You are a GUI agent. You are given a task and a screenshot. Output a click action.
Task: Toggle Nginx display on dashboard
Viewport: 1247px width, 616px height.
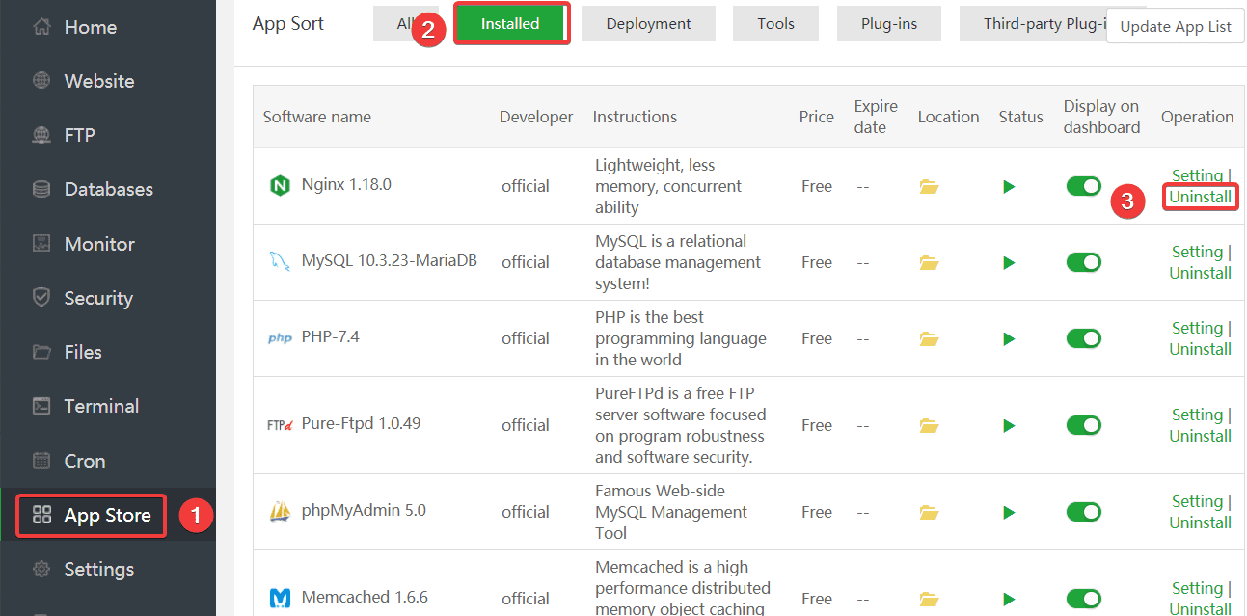tap(1083, 186)
